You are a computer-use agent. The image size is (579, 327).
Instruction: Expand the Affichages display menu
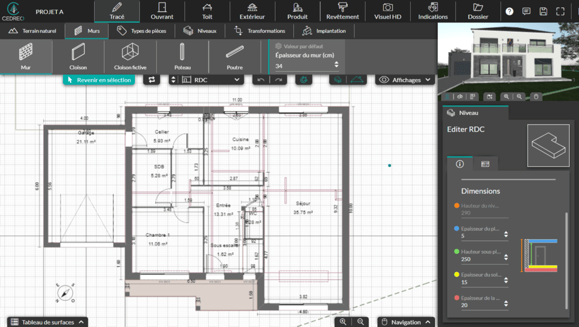coord(405,80)
